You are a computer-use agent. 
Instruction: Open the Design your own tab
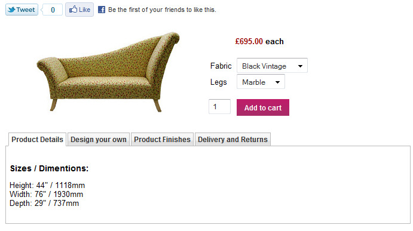tap(99, 140)
